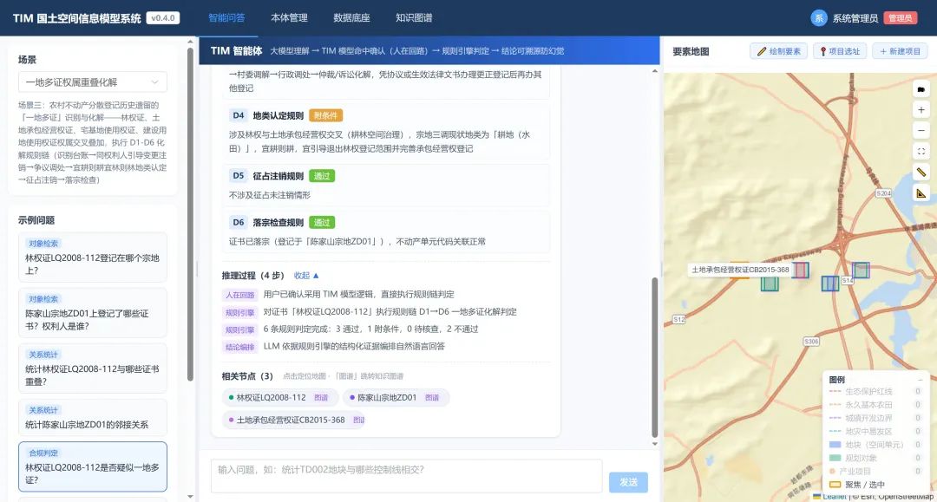
Task: Click the S204 road shield on the map
Action: tap(883, 193)
